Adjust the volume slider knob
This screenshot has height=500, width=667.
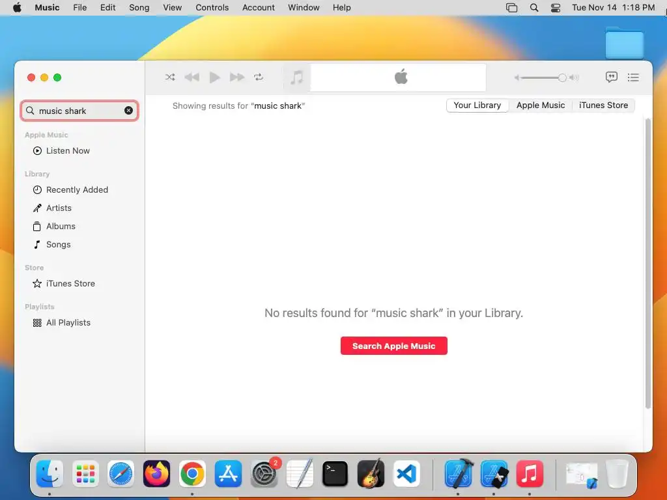click(x=562, y=77)
